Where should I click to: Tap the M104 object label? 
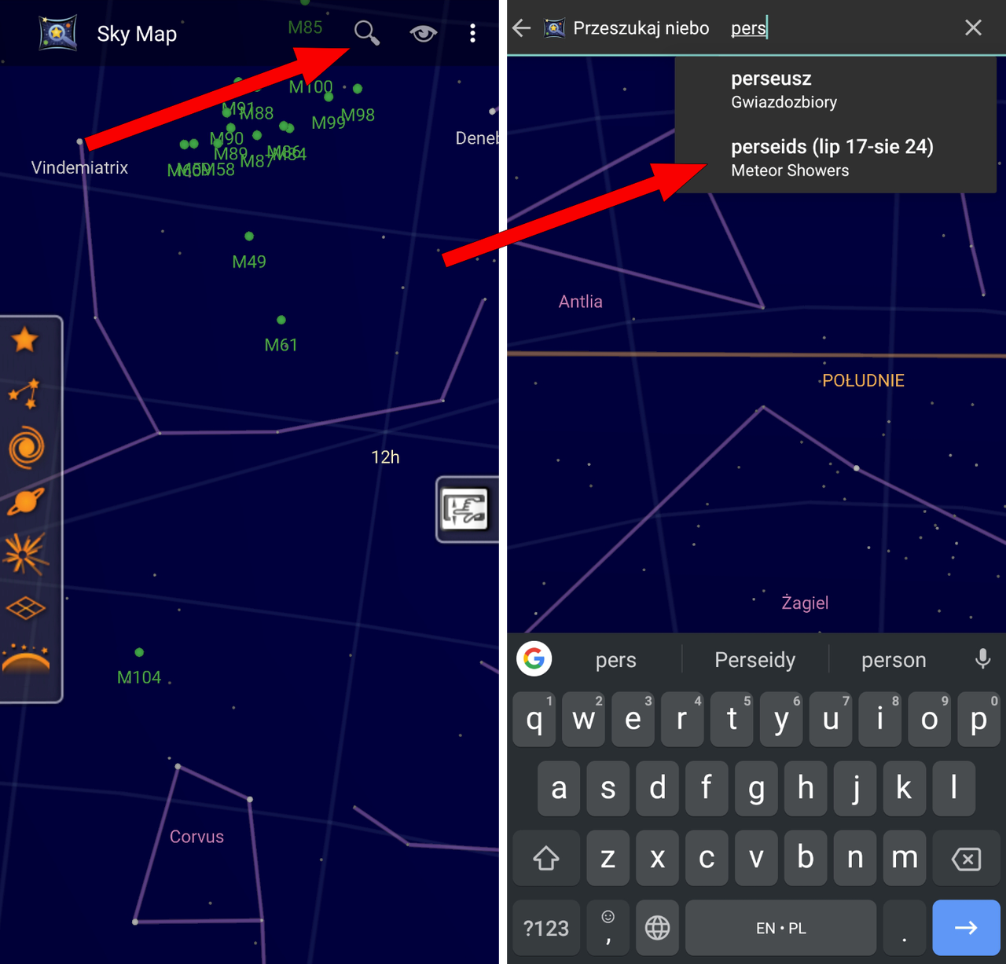(139, 677)
